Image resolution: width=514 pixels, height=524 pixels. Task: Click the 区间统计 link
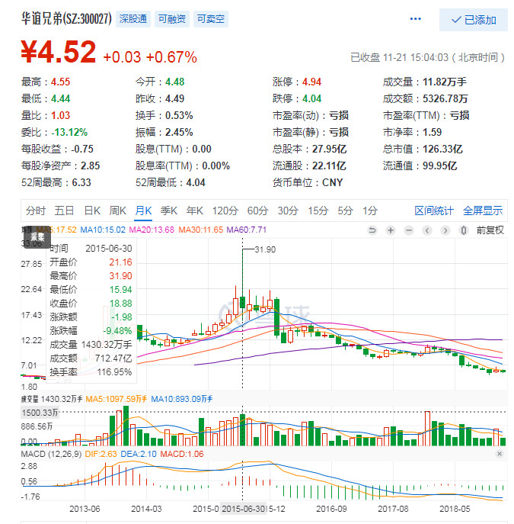pos(433,211)
